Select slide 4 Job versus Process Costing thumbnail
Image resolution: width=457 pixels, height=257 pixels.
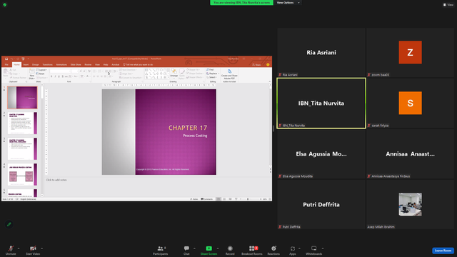click(x=22, y=174)
